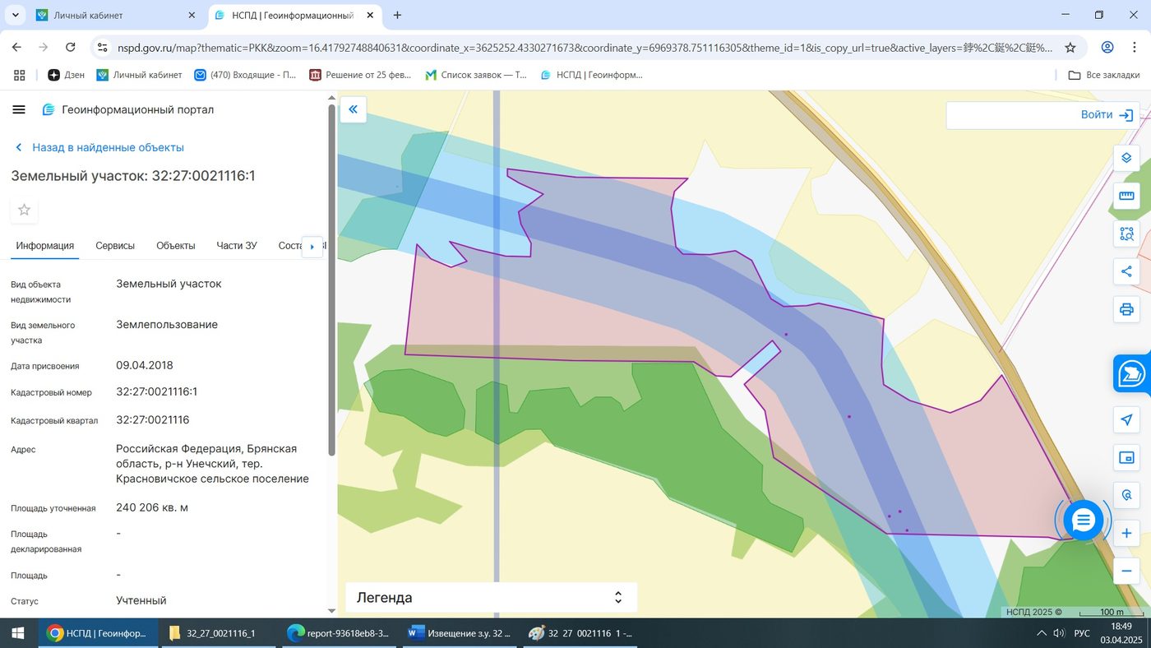This screenshot has width=1151, height=648.
Task: Add the parcel to favorites with the star
Action: tap(24, 210)
